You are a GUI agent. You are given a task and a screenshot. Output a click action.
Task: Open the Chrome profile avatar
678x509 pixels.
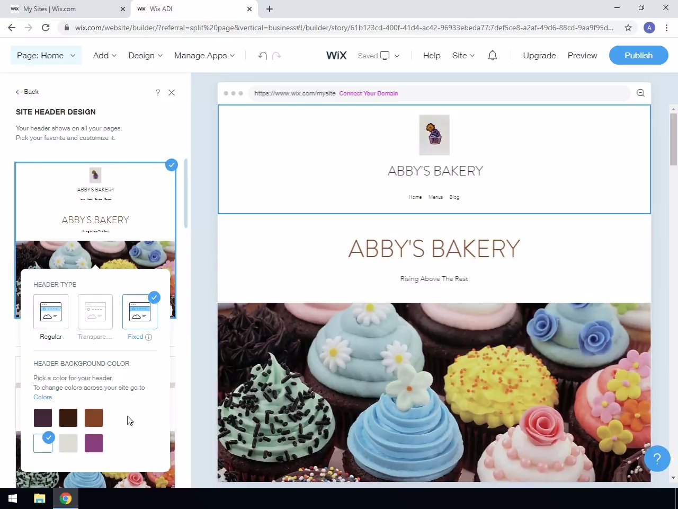pos(649,28)
